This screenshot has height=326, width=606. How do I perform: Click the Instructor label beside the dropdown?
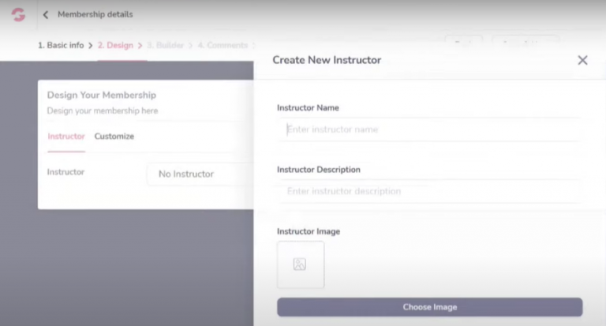pyautogui.click(x=65, y=172)
